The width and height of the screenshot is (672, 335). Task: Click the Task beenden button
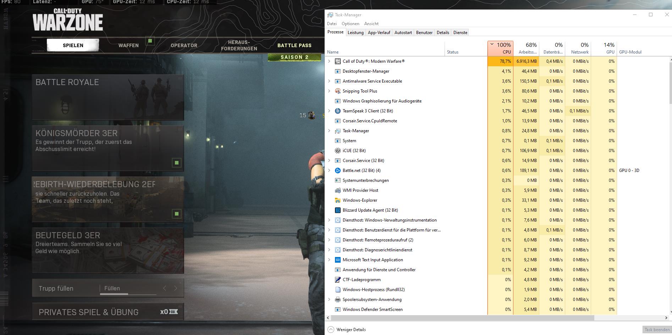point(657,330)
